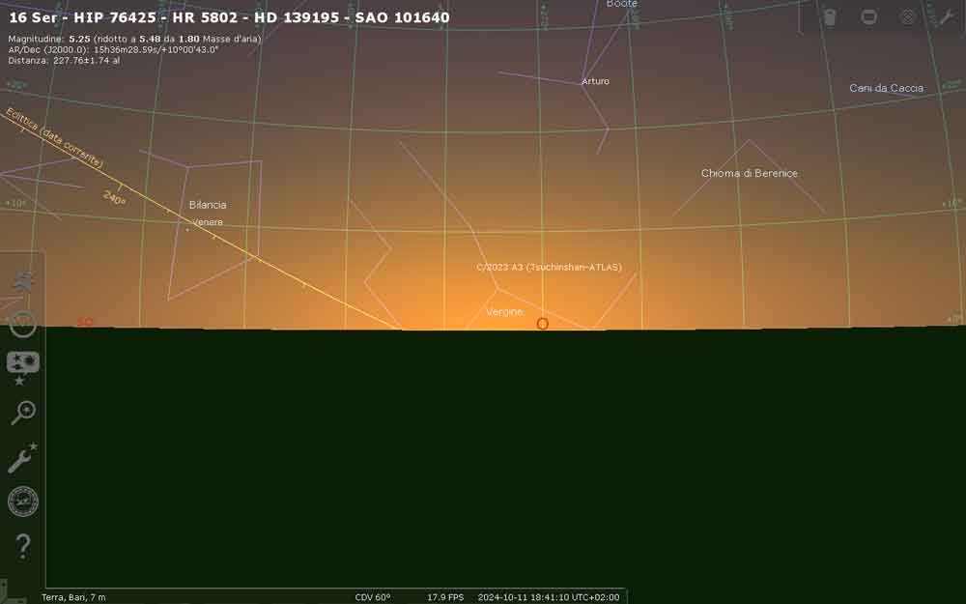The image size is (966, 604).
Task: Open the Help question mark window
Action: coord(22,546)
